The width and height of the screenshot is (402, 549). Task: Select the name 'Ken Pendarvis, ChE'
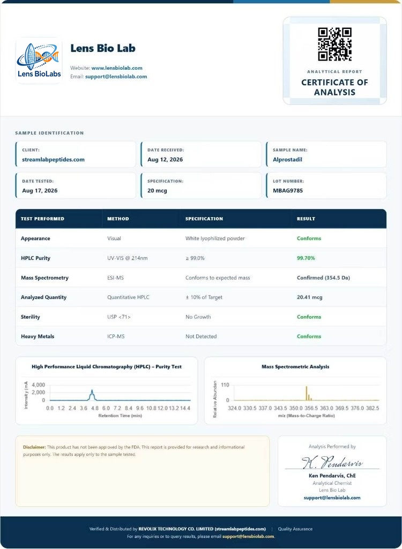click(332, 476)
